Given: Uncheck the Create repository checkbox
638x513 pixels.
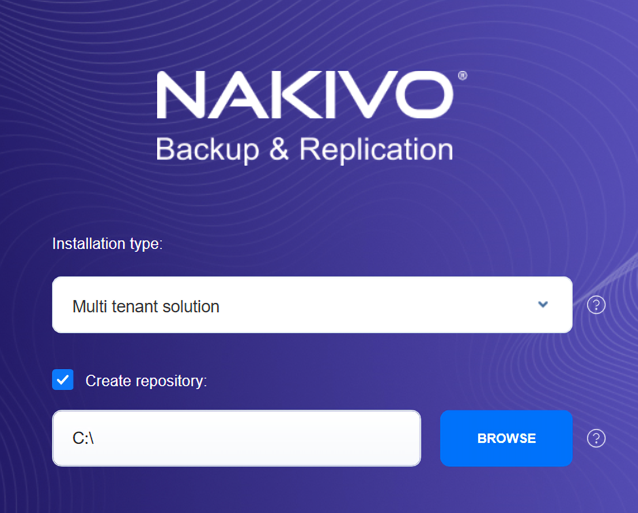Looking at the screenshot, I should click(x=63, y=380).
